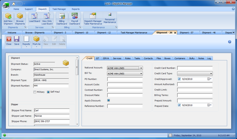The image size is (237, 139).
Task: Switch to the Home ribbon tab
Action: [16, 9]
